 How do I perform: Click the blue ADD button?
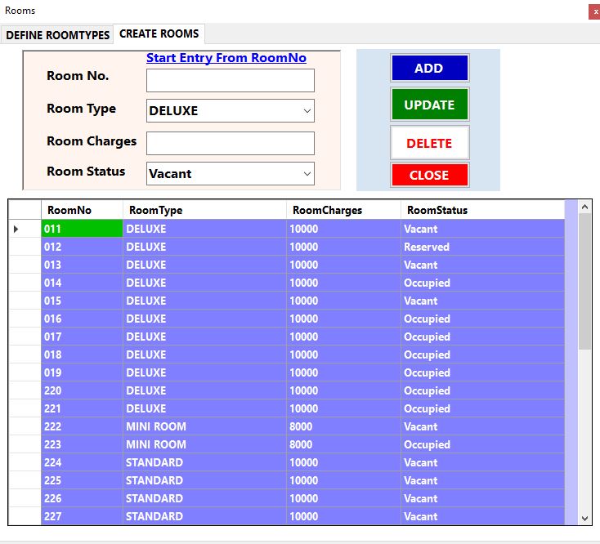tap(429, 68)
